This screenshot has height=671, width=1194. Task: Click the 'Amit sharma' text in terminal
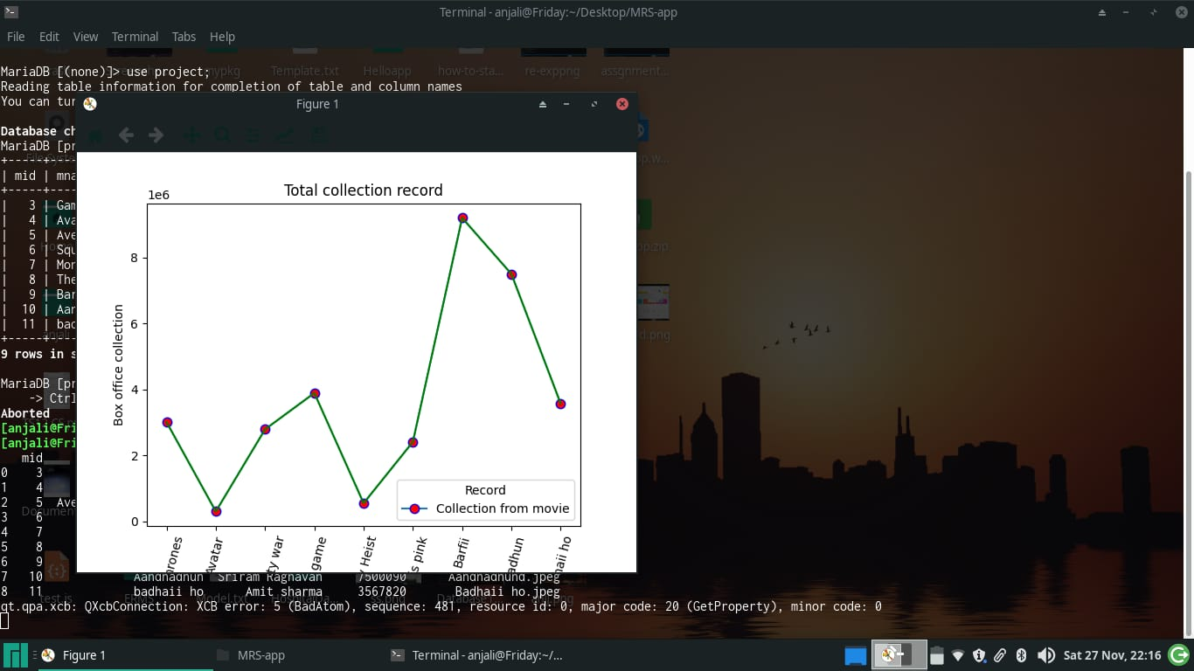coord(284,591)
